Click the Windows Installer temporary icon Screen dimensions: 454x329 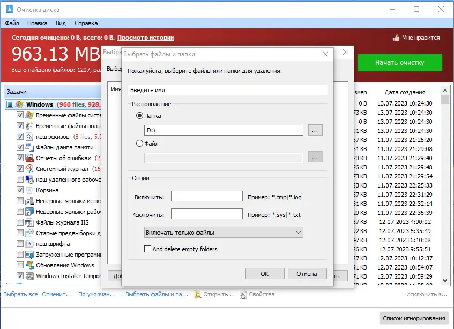point(29,276)
